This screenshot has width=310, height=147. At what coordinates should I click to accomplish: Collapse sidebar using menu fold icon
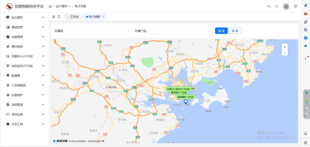54,17
